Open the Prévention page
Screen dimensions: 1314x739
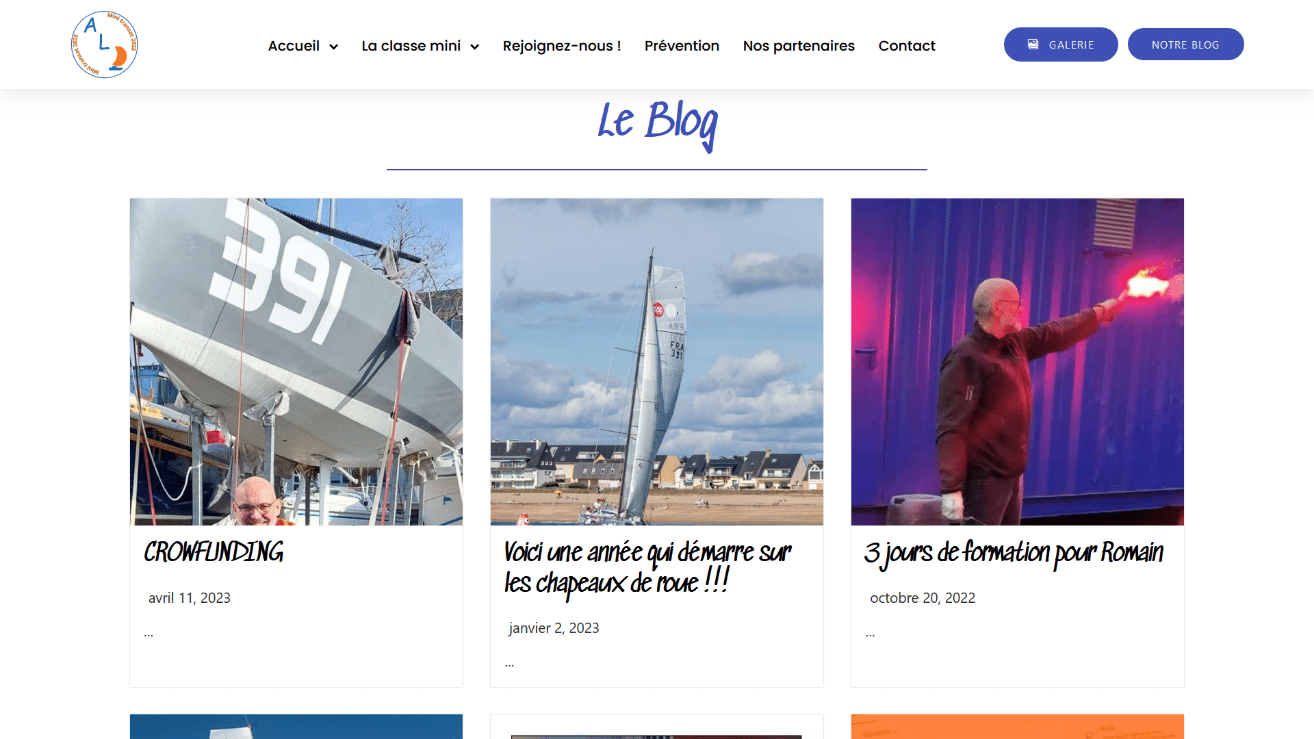[x=682, y=46]
